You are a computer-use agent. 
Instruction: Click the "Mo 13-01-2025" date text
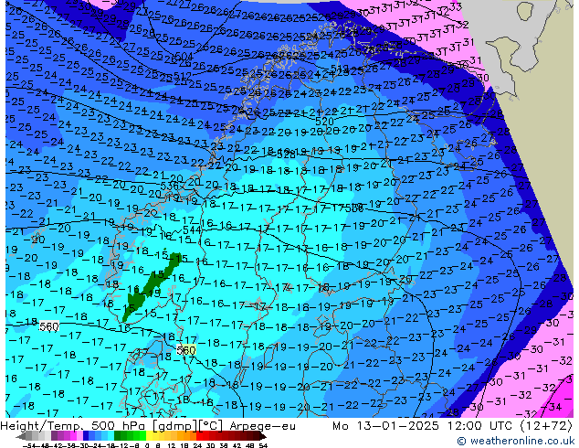pyautogui.click(x=386, y=426)
